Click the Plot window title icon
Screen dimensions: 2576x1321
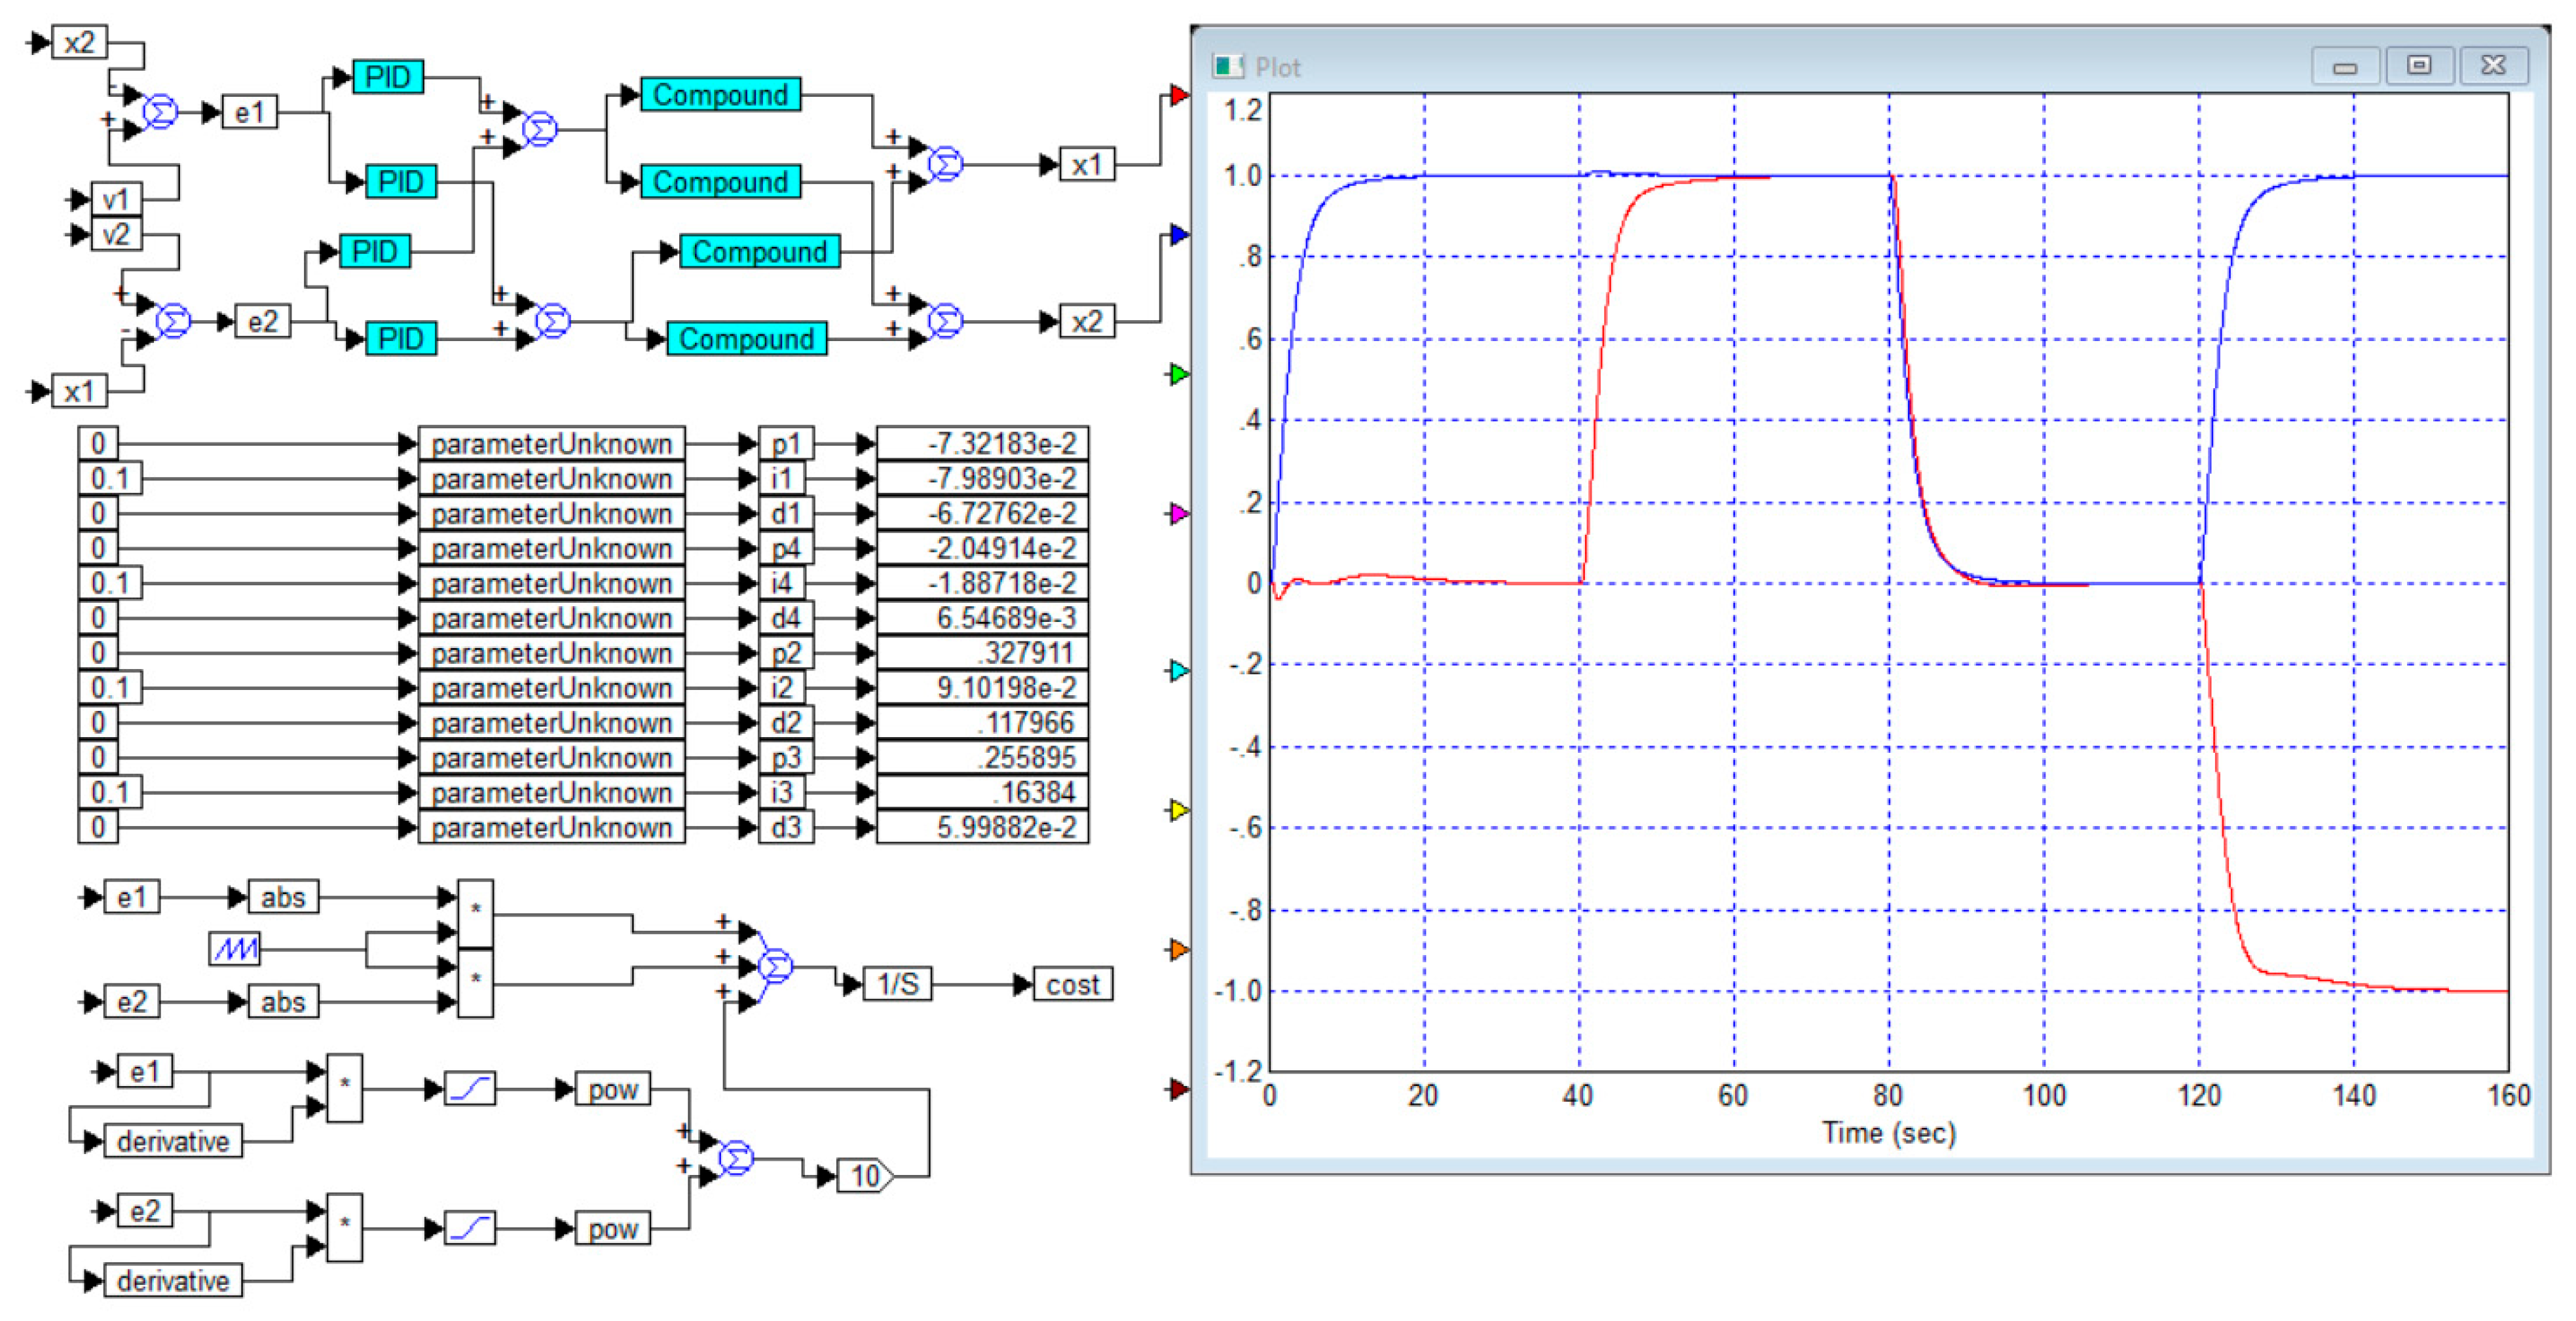[x=1227, y=67]
